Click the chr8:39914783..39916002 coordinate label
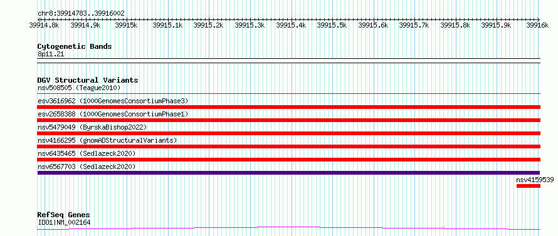Viewport: 558px width, 236px height. [81, 13]
